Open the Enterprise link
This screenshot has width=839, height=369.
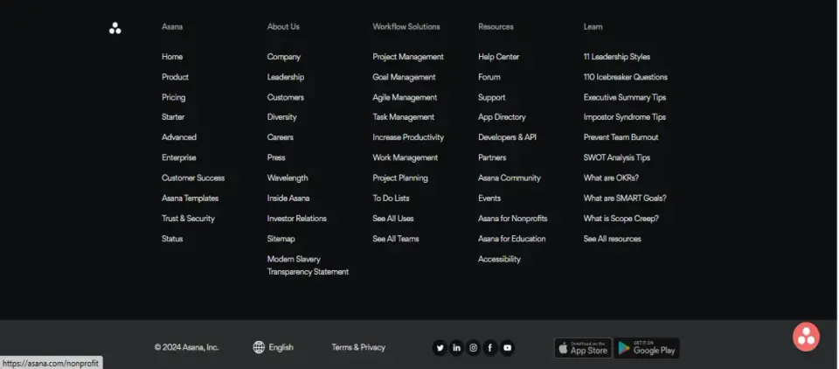pyautogui.click(x=178, y=157)
